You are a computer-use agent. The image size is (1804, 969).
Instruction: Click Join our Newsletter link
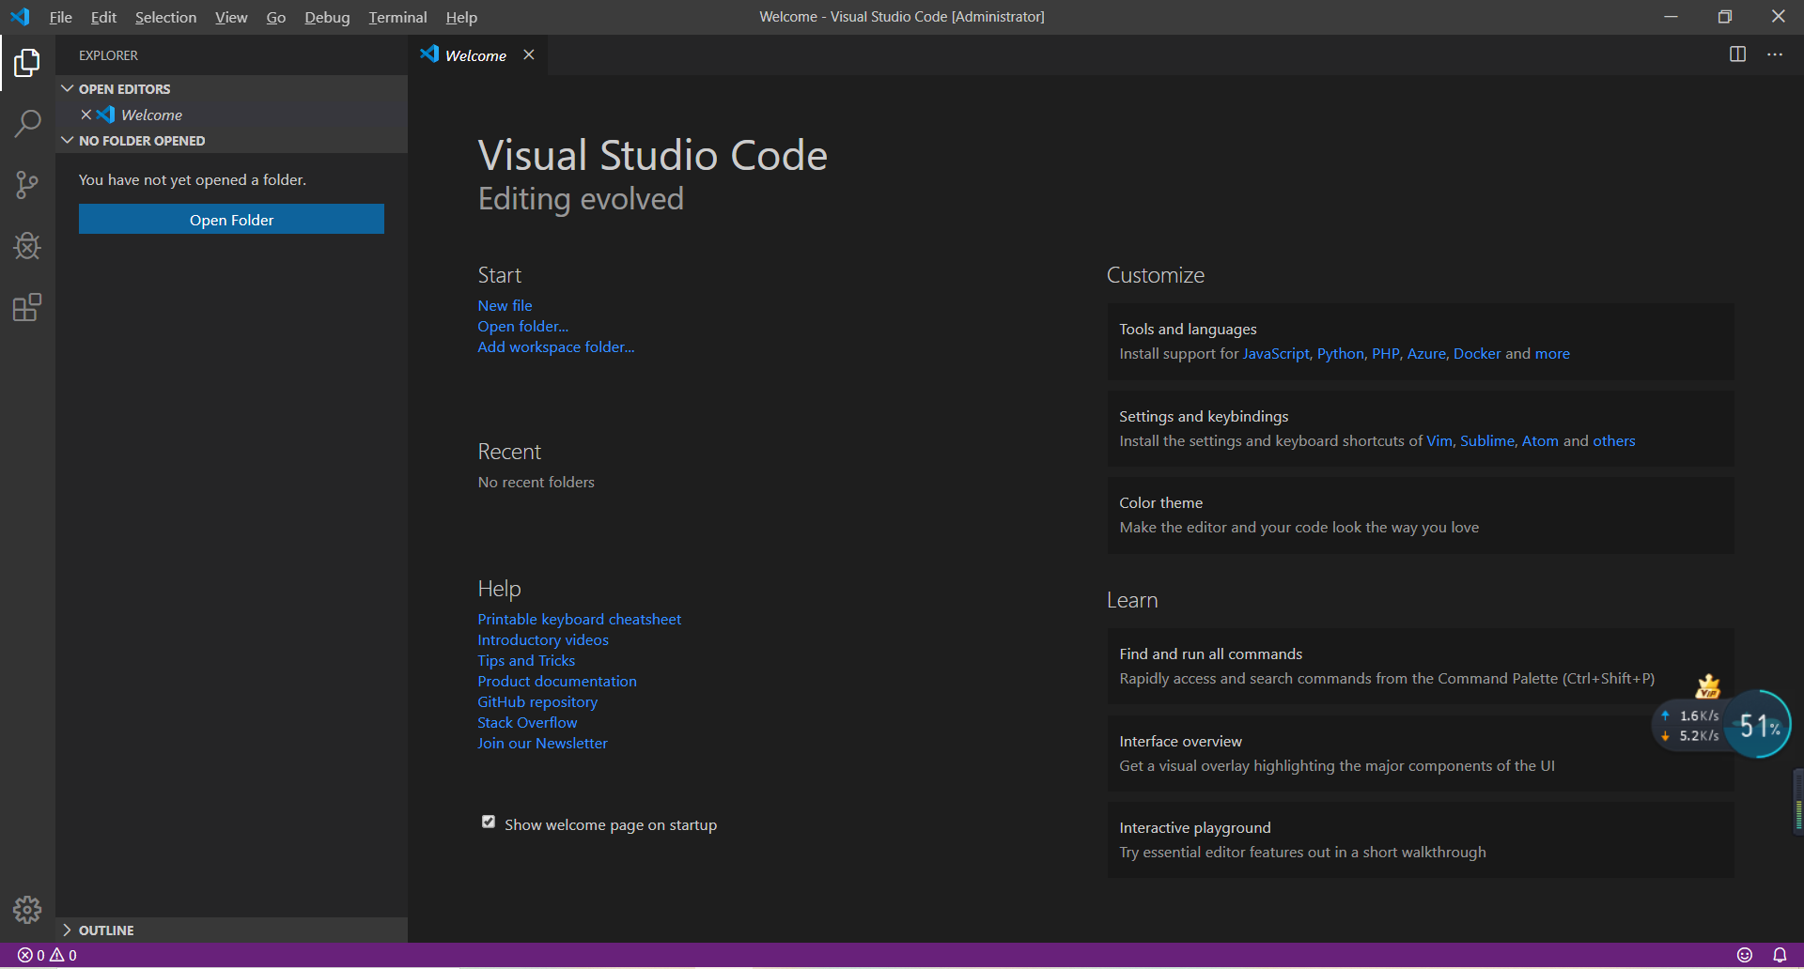pos(542,743)
